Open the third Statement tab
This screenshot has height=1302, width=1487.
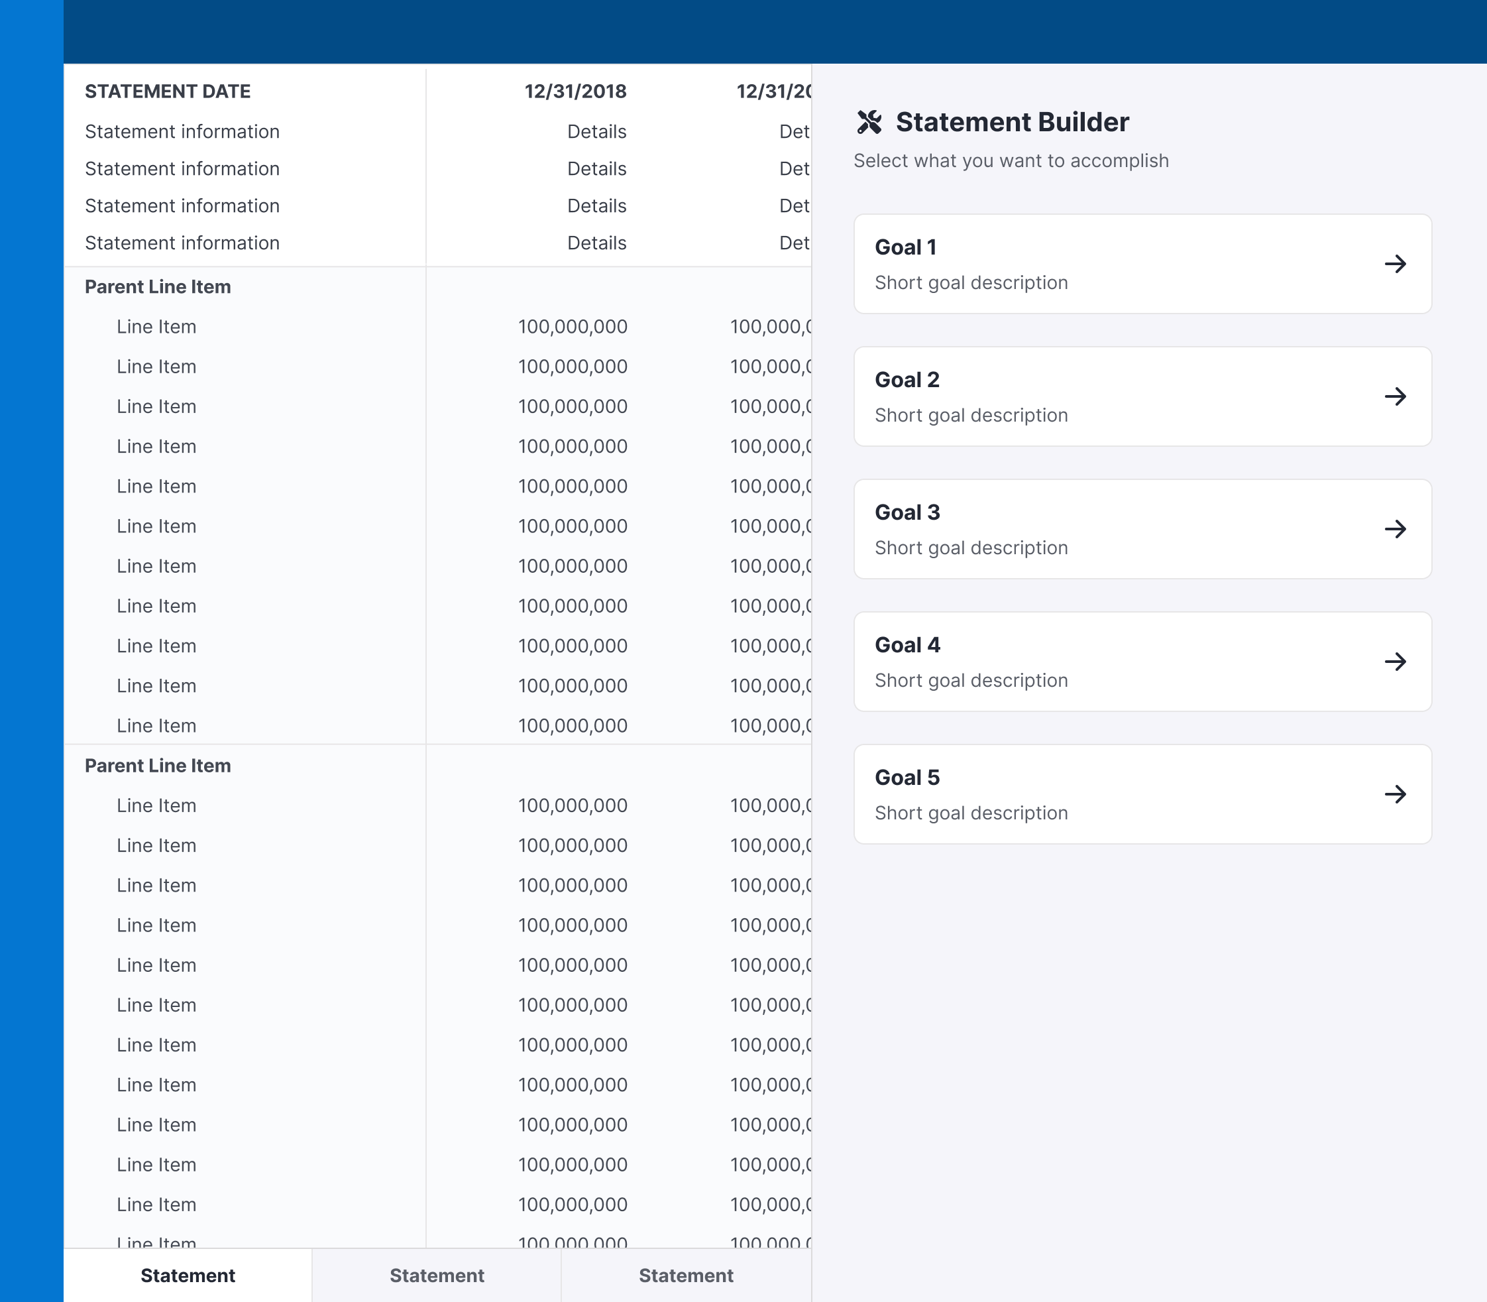685,1276
